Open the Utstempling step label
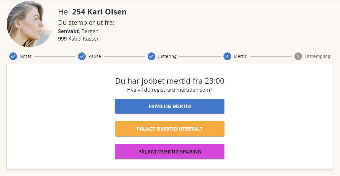This screenshot has width=340, height=176. pos(317,57)
